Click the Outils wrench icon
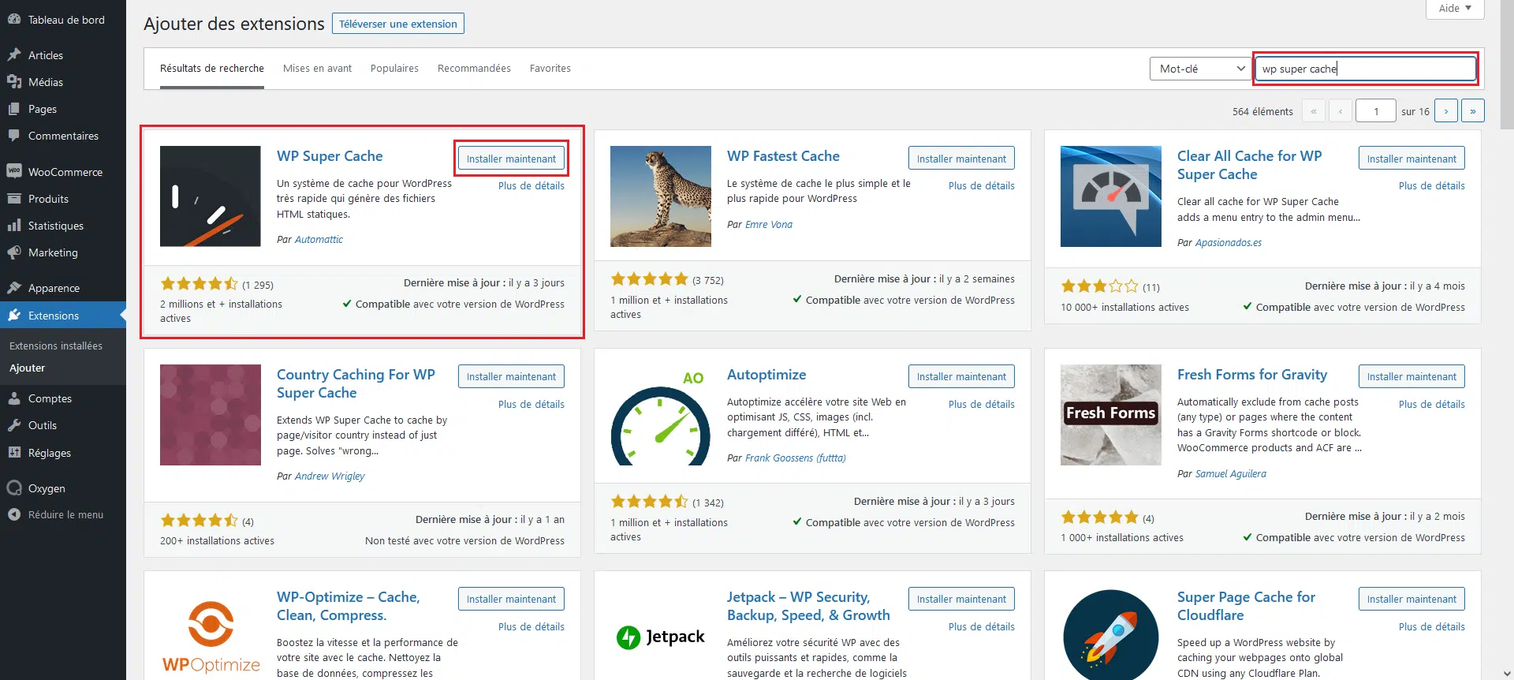This screenshot has height=680, width=1514. 14,425
